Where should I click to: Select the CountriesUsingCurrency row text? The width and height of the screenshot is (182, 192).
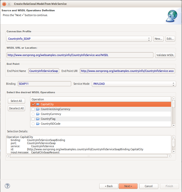[x=56, y=109]
